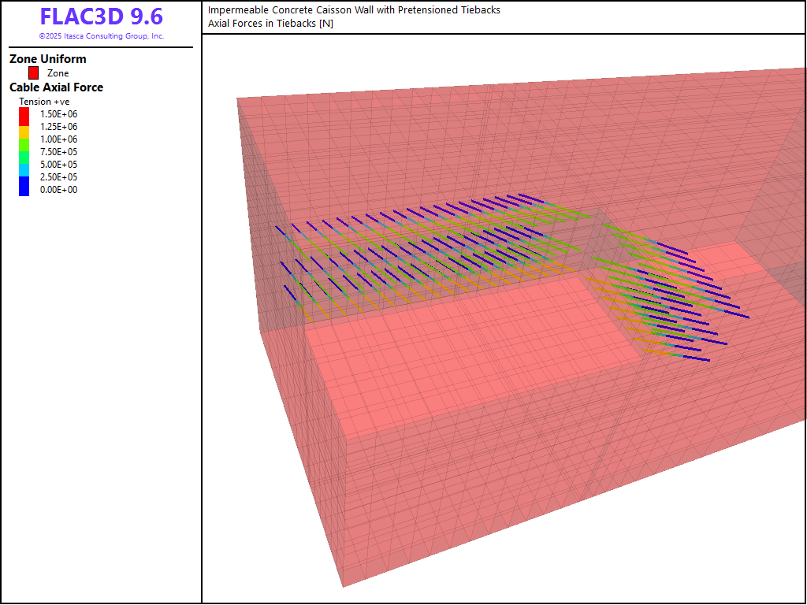Click the Tension +ve label
The height and width of the screenshot is (605, 807).
(x=44, y=102)
